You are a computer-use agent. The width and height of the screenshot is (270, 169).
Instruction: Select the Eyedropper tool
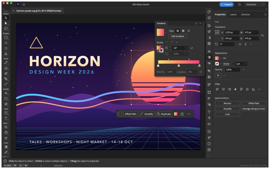click(6, 152)
